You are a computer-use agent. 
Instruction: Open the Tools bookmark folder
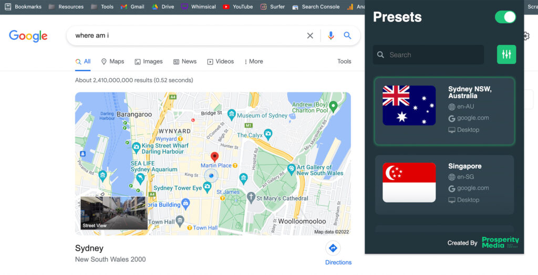tap(102, 6)
